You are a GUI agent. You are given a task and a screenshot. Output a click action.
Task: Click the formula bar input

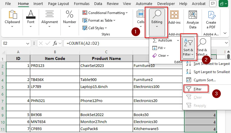point(106,43)
